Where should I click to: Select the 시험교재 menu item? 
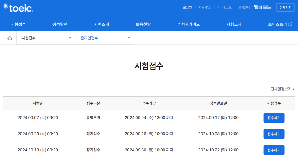coord(234,24)
